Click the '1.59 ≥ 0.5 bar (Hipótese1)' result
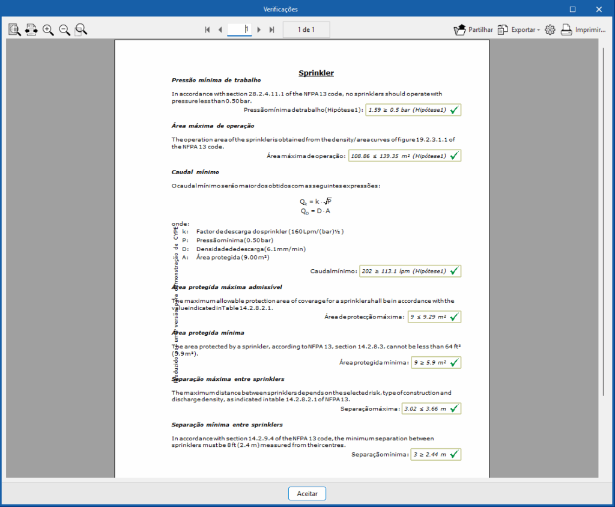 413,110
